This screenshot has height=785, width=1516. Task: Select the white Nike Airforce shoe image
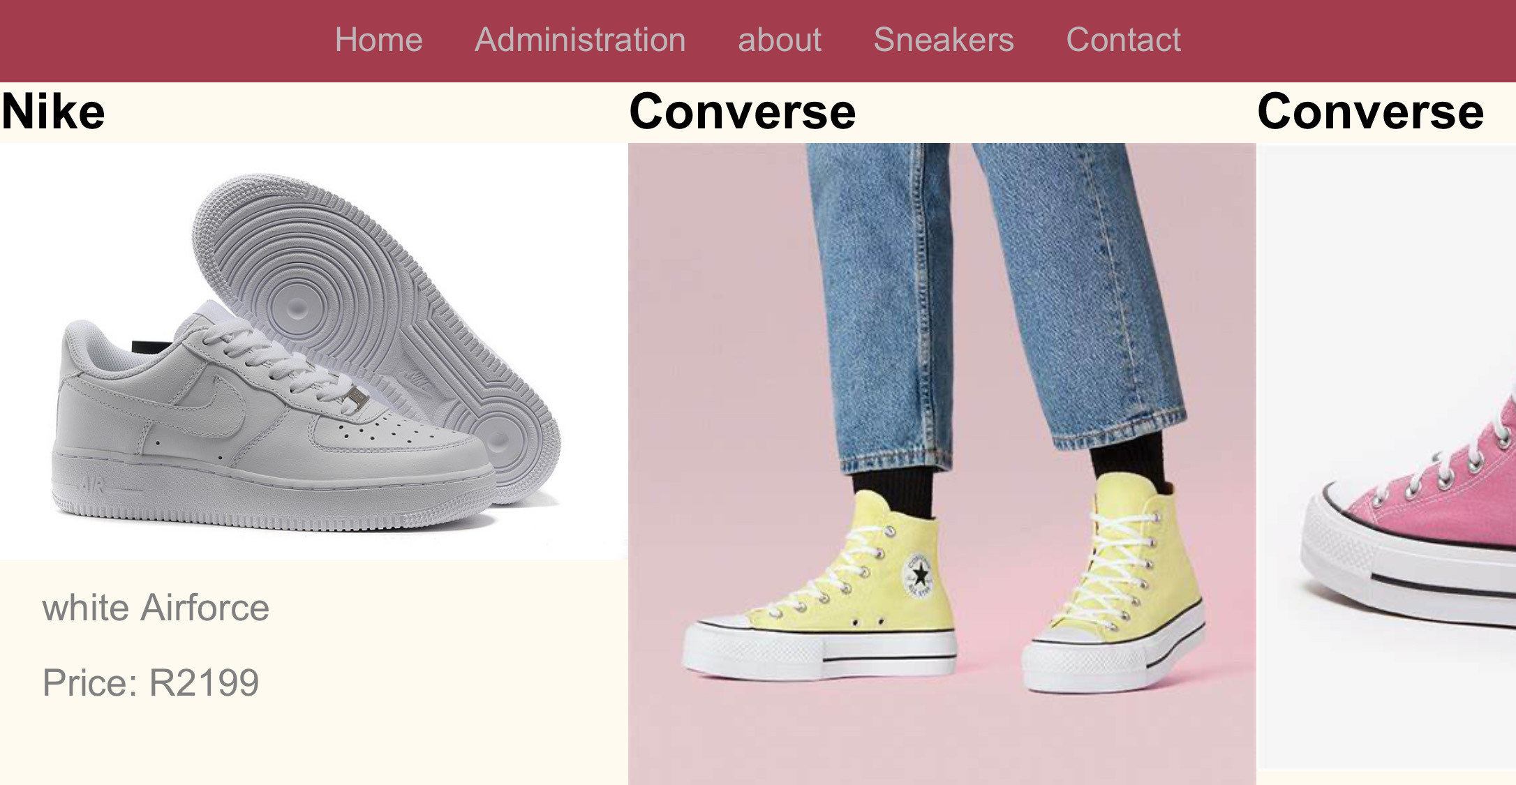(313, 351)
